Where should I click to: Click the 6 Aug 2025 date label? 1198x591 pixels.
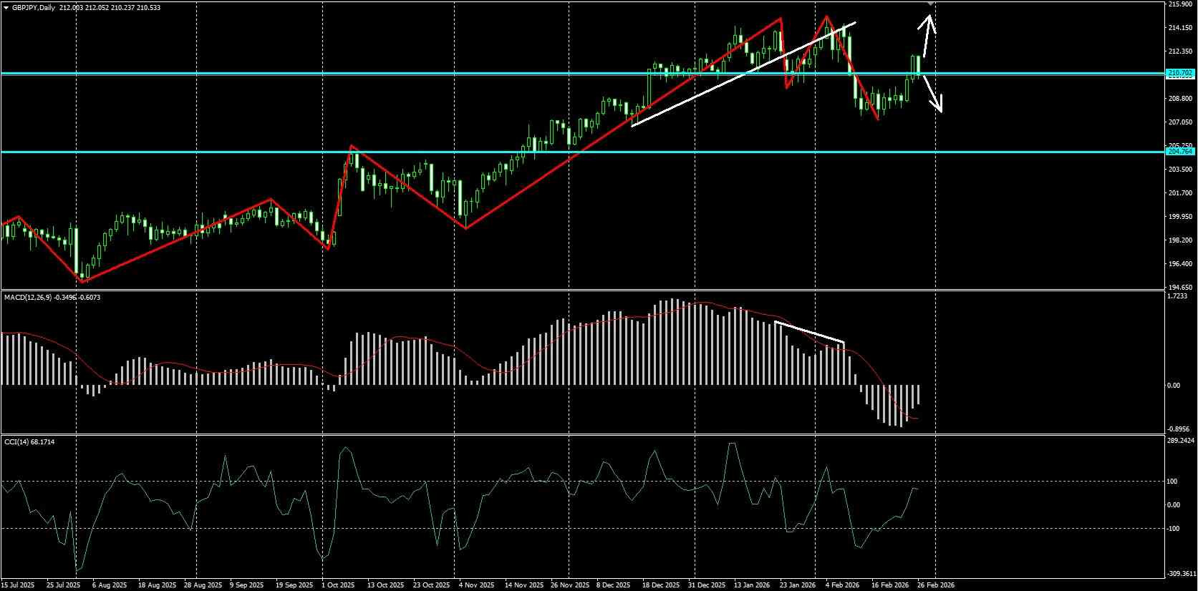(x=109, y=585)
